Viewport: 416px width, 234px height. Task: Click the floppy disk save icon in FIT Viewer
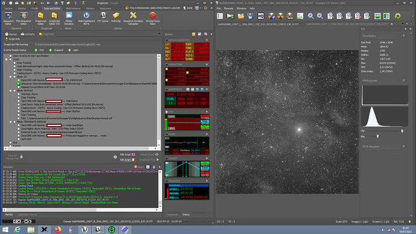(x=250, y=16)
